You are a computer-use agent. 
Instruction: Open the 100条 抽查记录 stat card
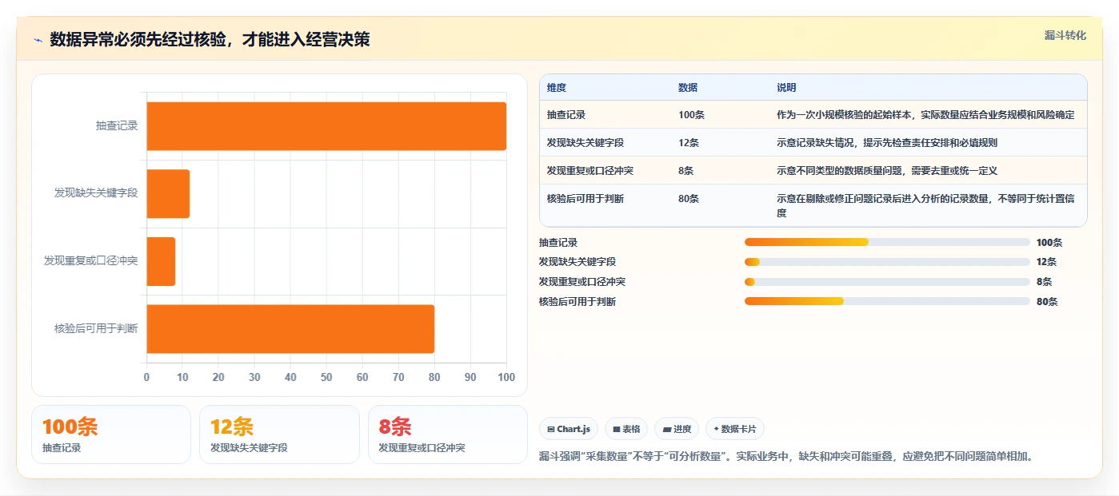pos(111,434)
